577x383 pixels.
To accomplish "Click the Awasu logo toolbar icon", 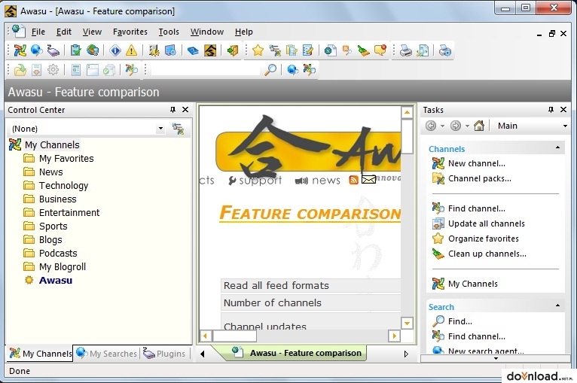I will coord(210,50).
